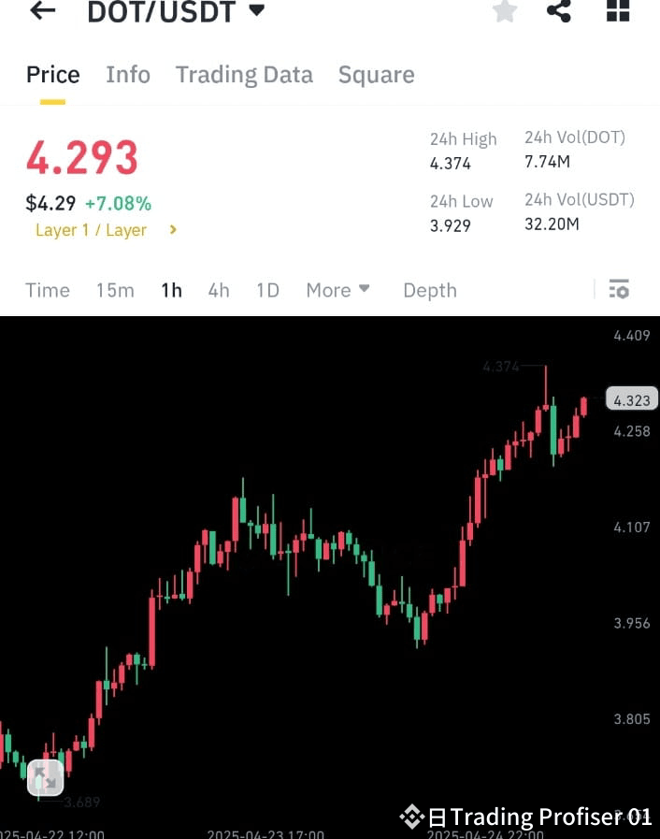Switch to the 1D timeframe
660x839 pixels.
[267, 290]
